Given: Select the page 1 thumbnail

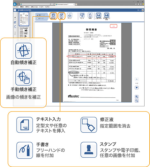Looking at the screenshot, I should (x=24, y=19).
